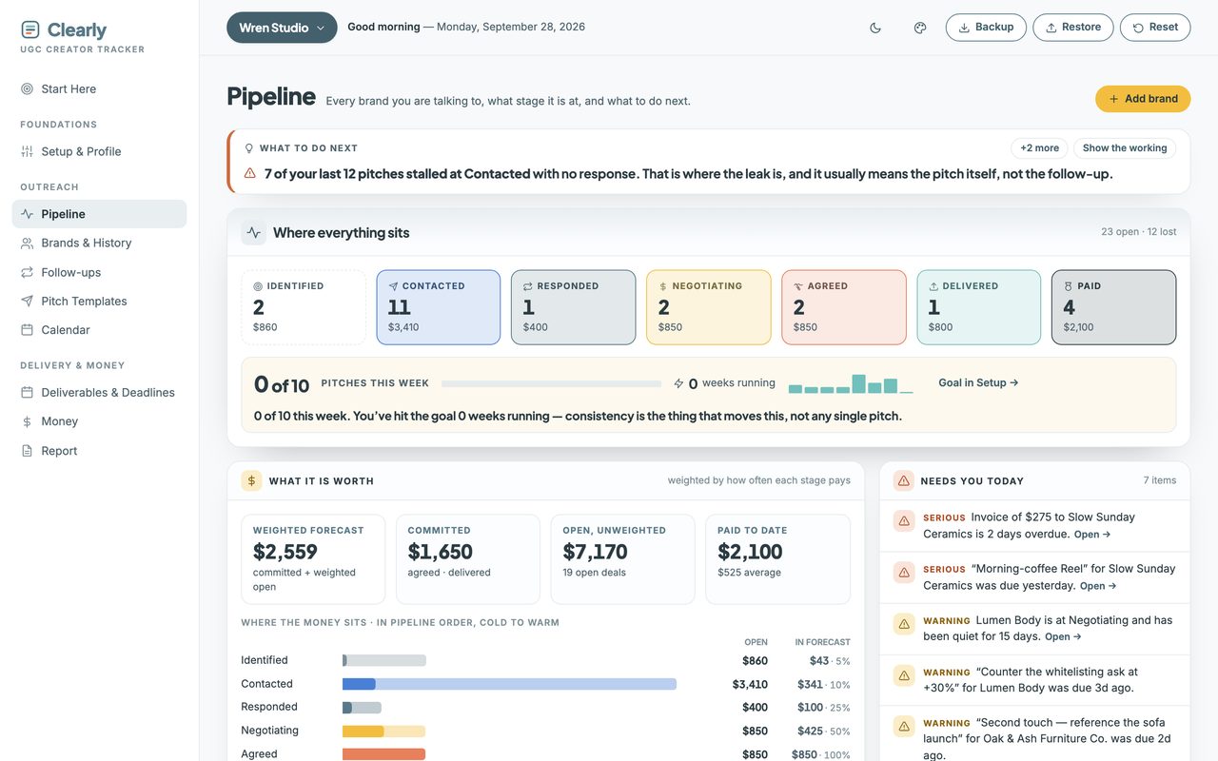Click the Follow-ups repeat arrows icon
Screen dimensions: 1218x761
tap(27, 272)
